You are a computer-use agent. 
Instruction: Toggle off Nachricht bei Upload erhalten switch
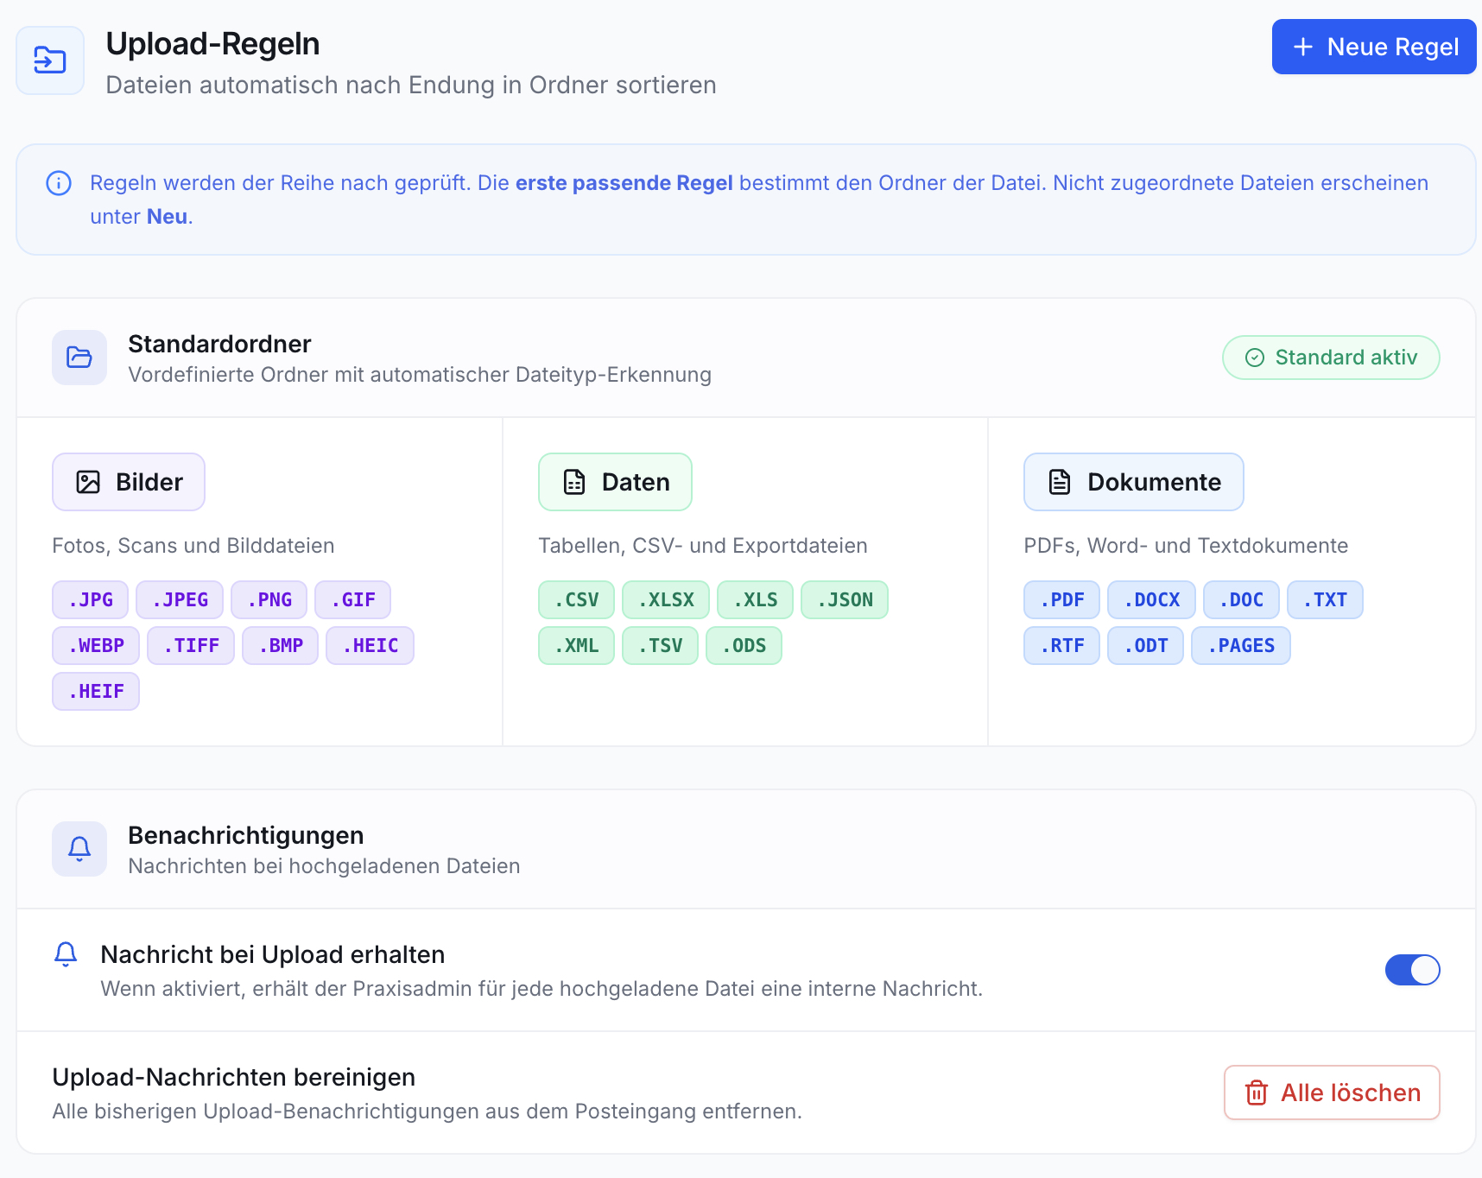(x=1413, y=970)
